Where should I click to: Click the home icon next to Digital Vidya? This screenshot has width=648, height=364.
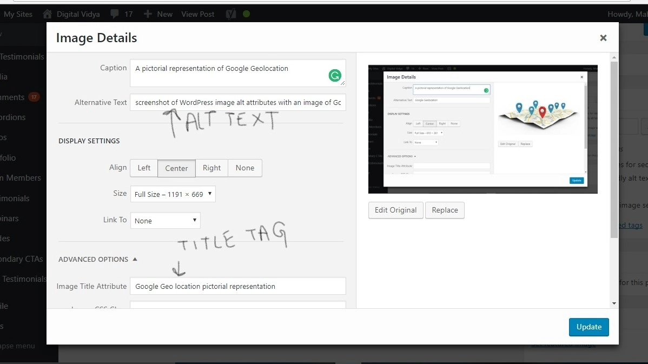click(x=47, y=14)
